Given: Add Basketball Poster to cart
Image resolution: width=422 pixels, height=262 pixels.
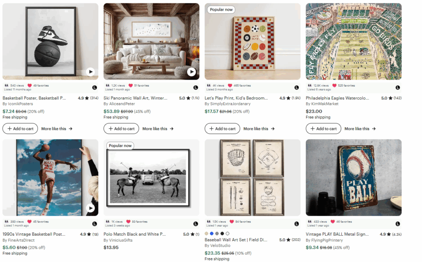Looking at the screenshot, I should [20, 129].
